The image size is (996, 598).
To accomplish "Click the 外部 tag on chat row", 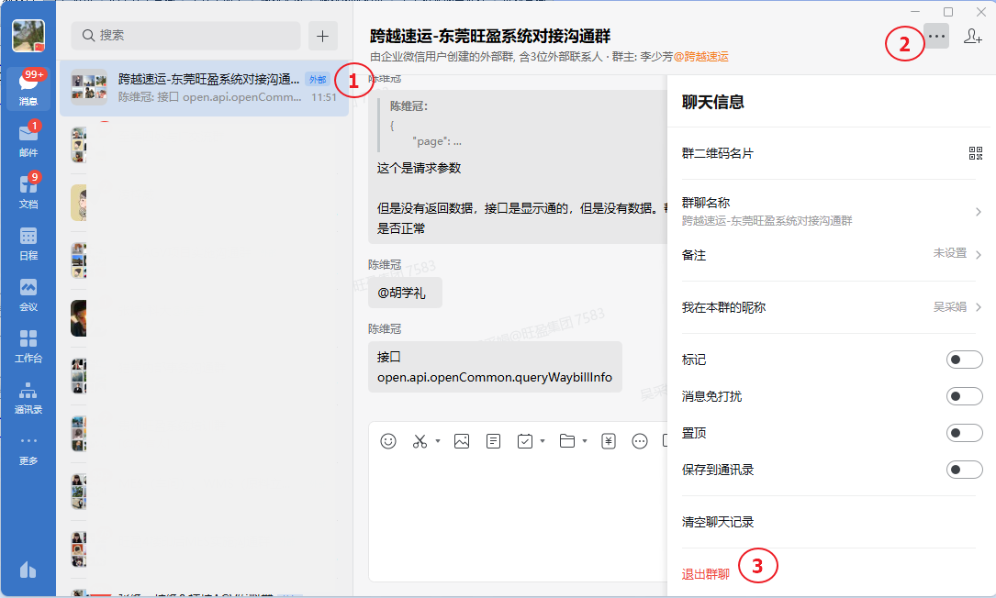I will (317, 80).
